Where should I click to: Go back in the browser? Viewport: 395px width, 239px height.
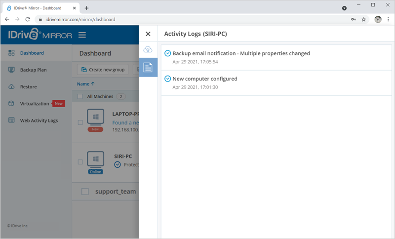tap(7, 19)
